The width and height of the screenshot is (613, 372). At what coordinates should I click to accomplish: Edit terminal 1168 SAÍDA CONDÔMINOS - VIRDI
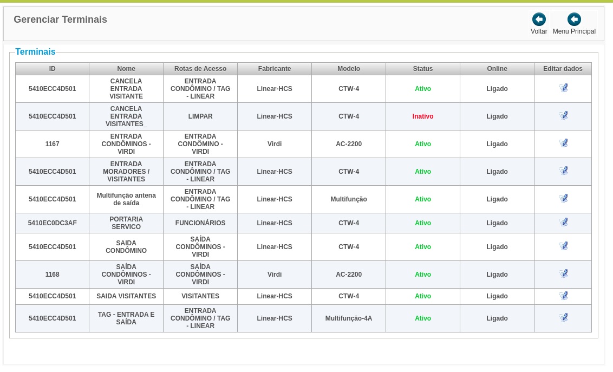563,273
